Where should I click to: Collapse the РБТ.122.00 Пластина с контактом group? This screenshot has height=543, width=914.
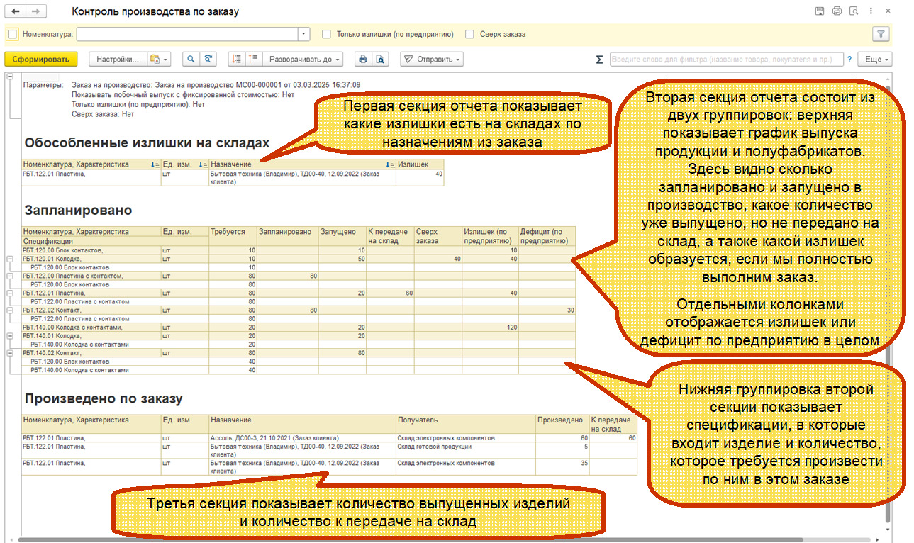click(9, 276)
